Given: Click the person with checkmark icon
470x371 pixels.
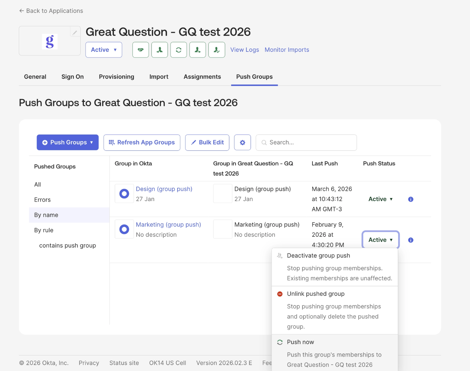Looking at the screenshot, I should click(x=217, y=50).
